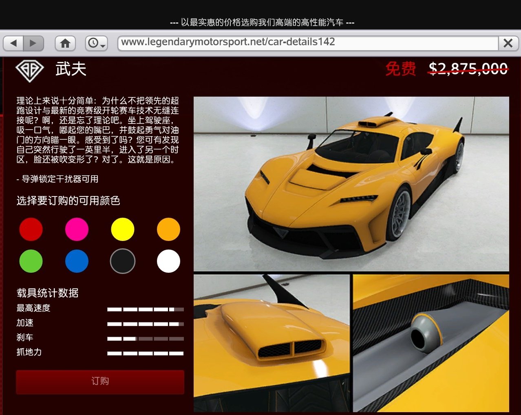The width and height of the screenshot is (521, 415).
Task: Click the 订购 order button
Action: 100,382
